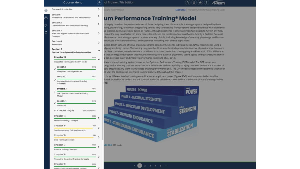Go to page 3 in pagination
The height and width of the screenshot is (169, 300).
coord(150,165)
